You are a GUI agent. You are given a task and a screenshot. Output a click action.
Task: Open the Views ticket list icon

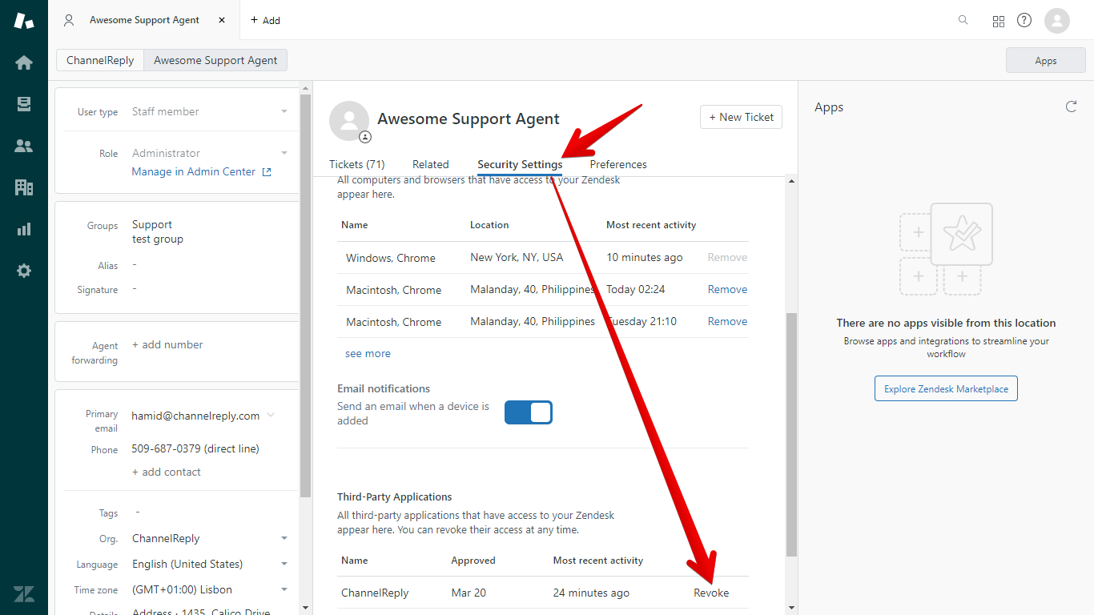(24, 104)
